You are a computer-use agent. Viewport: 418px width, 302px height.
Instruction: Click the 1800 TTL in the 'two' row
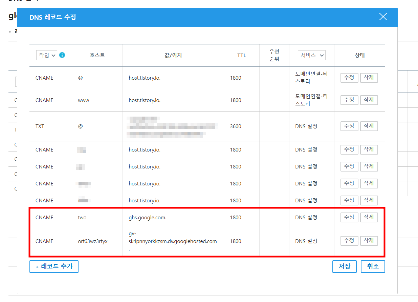[x=236, y=218]
